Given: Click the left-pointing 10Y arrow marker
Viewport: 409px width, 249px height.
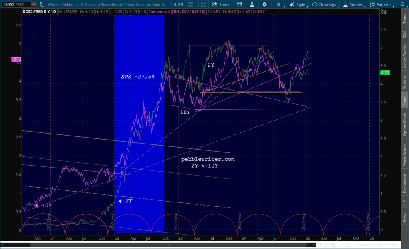Looking at the screenshot, I should 36,206.
